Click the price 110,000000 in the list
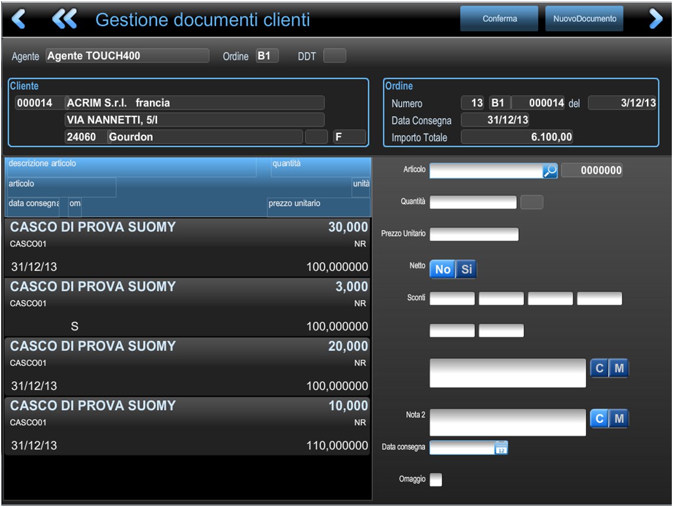This screenshot has width=673, height=507. pos(337,446)
